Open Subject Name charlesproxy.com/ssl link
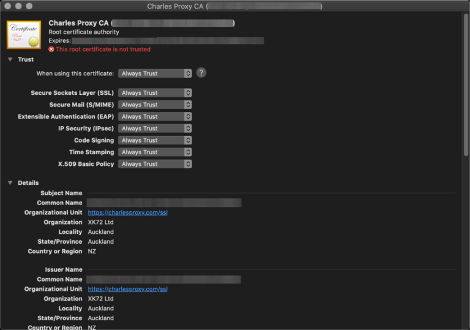 coord(127,212)
